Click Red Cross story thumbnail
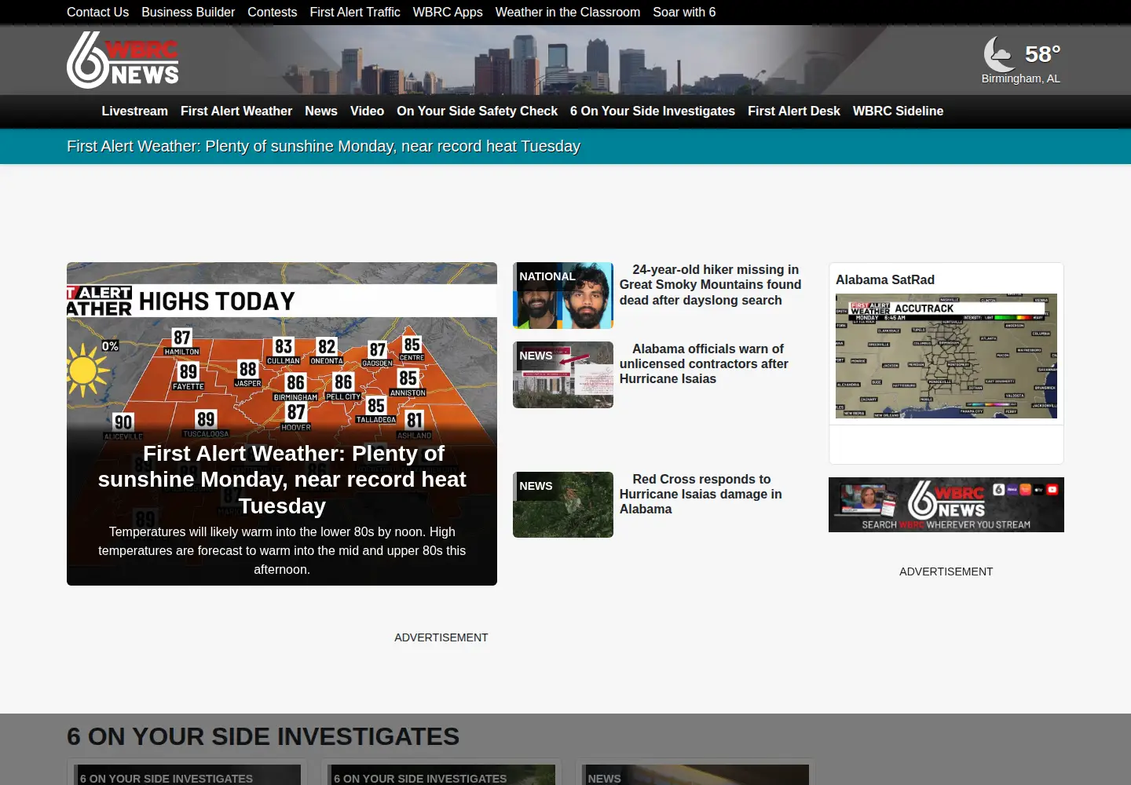 tap(563, 505)
